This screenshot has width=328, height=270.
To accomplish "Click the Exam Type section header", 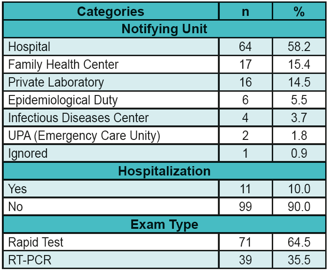I will (x=164, y=224).
